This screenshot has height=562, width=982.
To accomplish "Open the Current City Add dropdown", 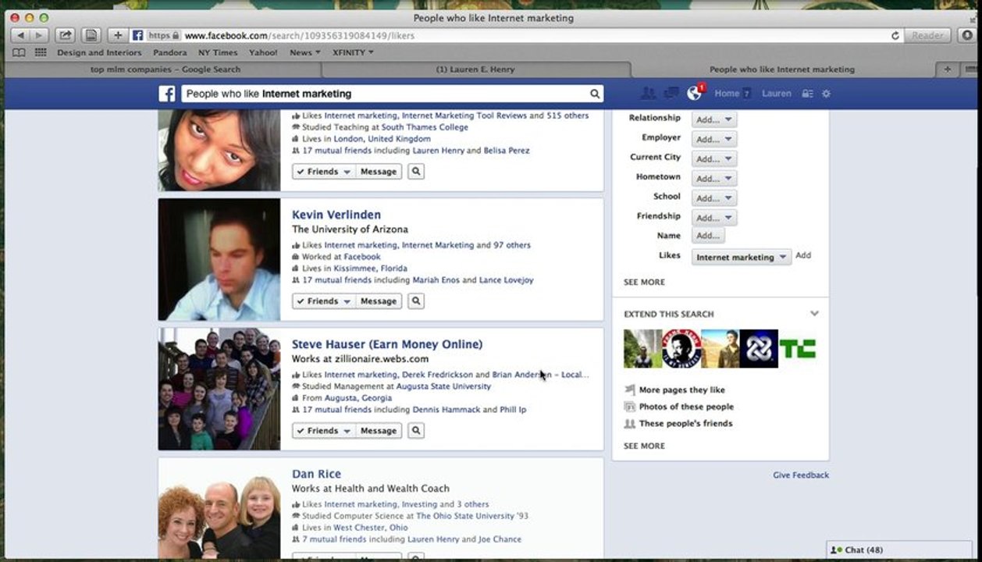I will (714, 158).
